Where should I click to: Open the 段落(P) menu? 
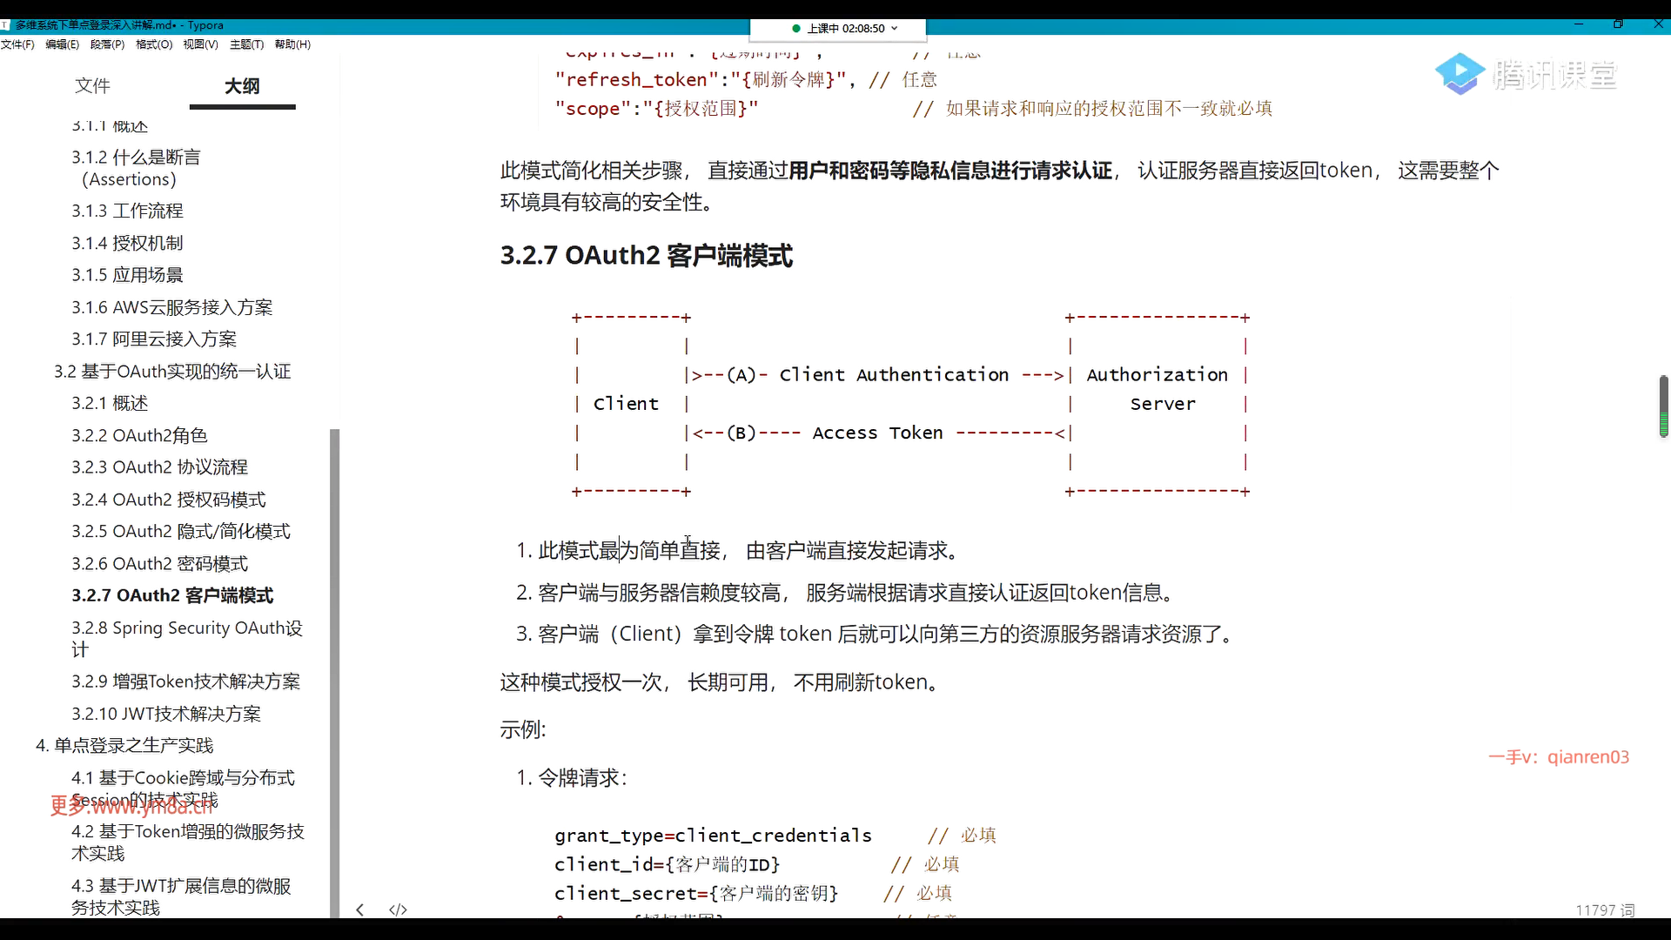point(107,44)
